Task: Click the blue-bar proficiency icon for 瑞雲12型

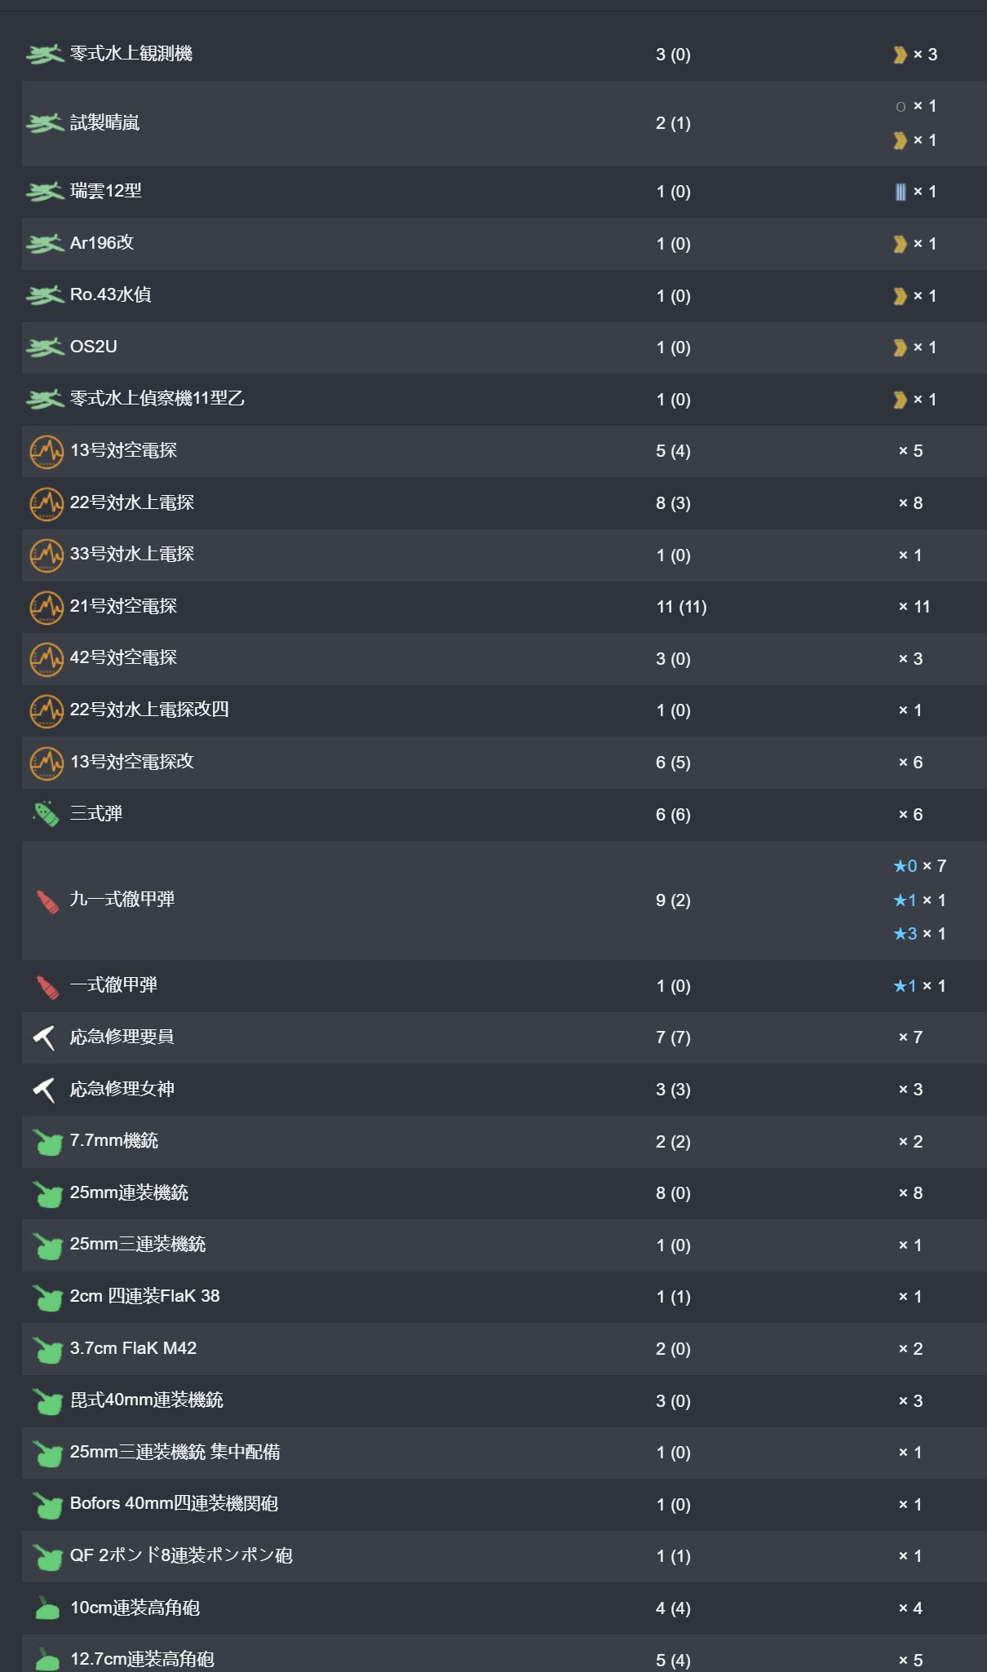Action: click(900, 192)
